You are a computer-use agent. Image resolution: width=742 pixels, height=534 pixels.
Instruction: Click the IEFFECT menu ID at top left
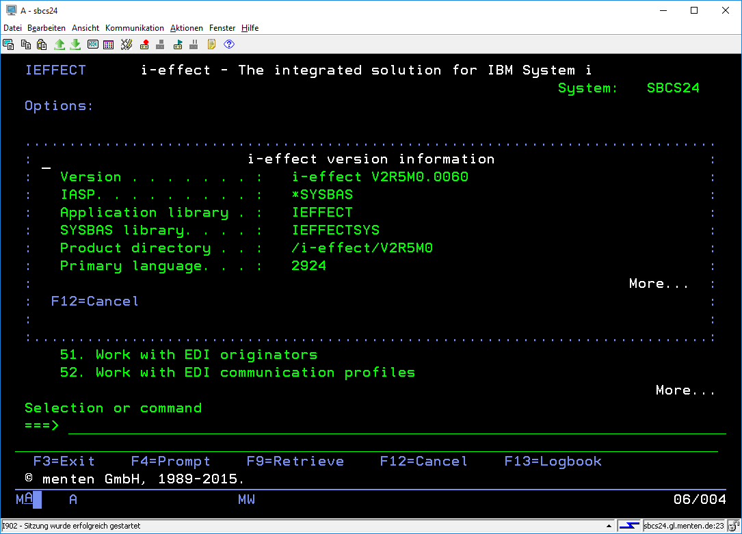point(55,70)
